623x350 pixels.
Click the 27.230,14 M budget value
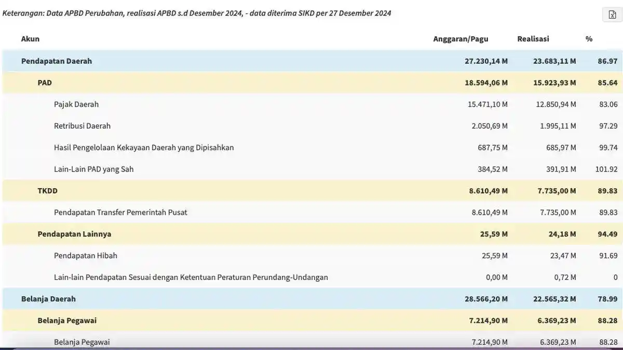(x=486, y=61)
